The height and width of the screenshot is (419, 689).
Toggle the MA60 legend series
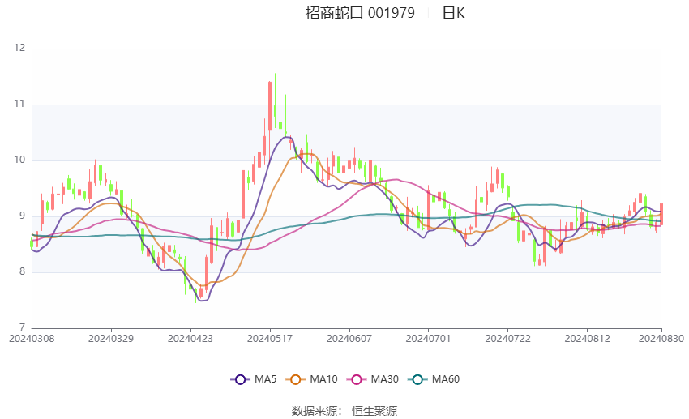click(434, 379)
